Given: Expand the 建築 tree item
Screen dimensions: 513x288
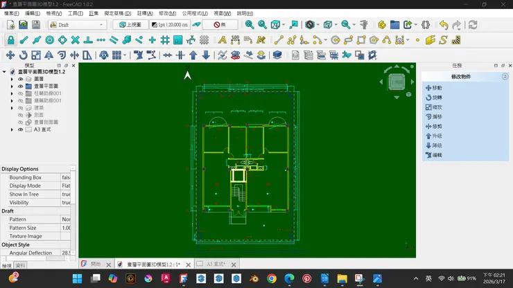Looking at the screenshot, I should pyautogui.click(x=12, y=108).
